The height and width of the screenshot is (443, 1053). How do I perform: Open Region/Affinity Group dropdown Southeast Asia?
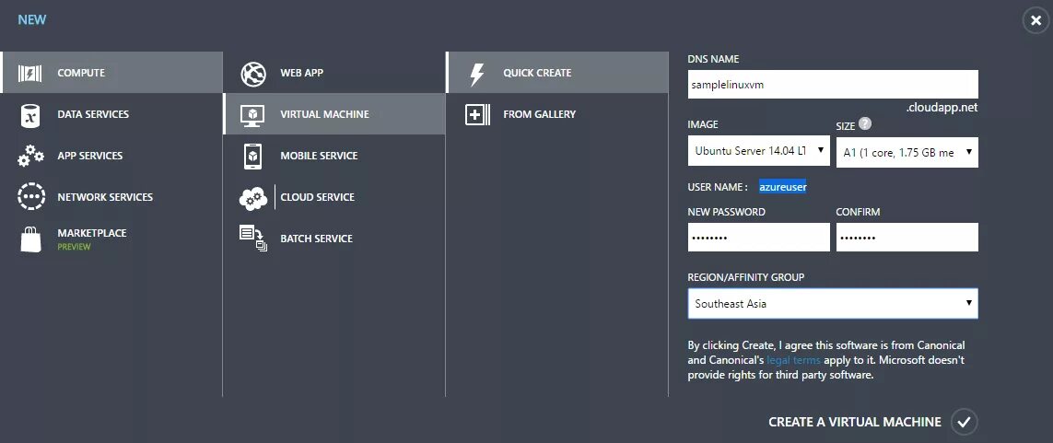pos(833,303)
